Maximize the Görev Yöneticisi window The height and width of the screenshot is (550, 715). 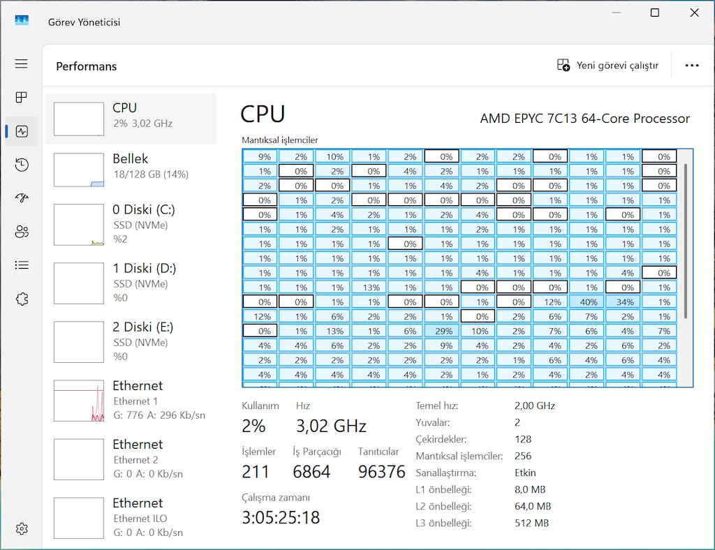(x=654, y=13)
